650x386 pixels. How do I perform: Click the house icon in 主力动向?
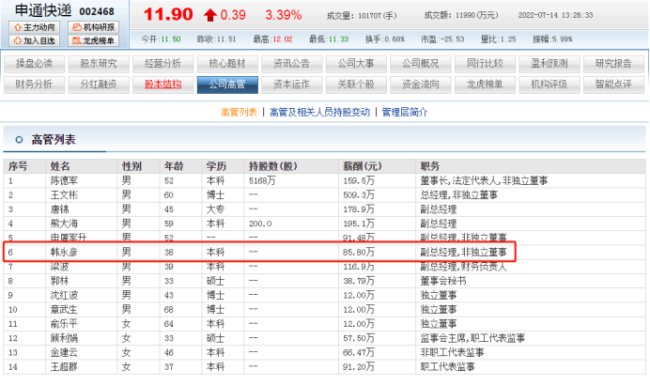(18, 27)
